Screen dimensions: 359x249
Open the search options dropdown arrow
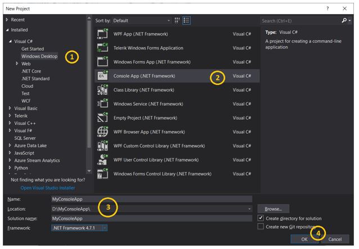[x=349, y=21]
